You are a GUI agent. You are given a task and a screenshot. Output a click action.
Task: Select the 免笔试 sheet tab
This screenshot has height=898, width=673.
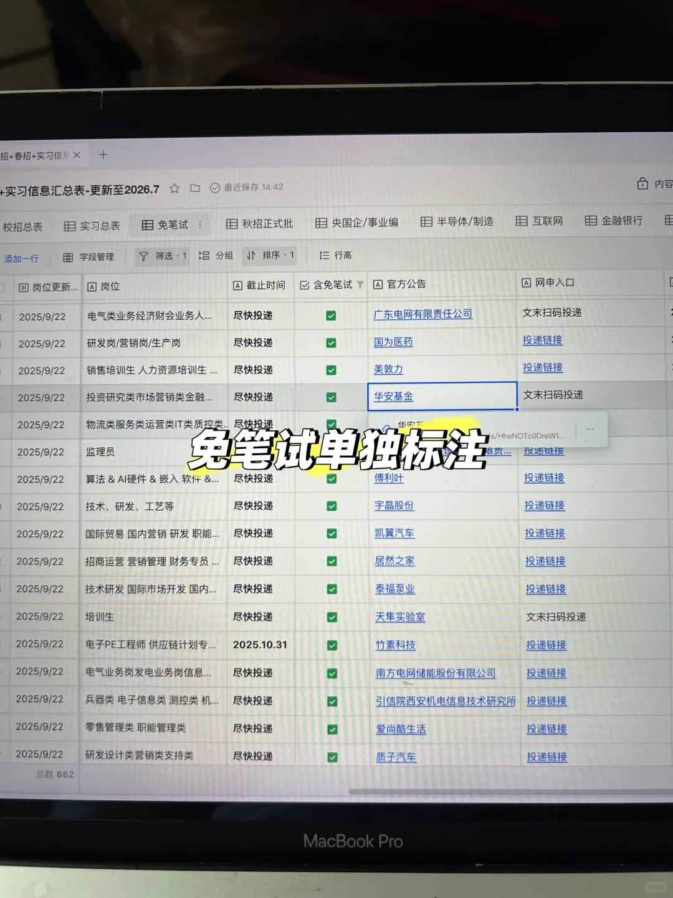coord(165,224)
